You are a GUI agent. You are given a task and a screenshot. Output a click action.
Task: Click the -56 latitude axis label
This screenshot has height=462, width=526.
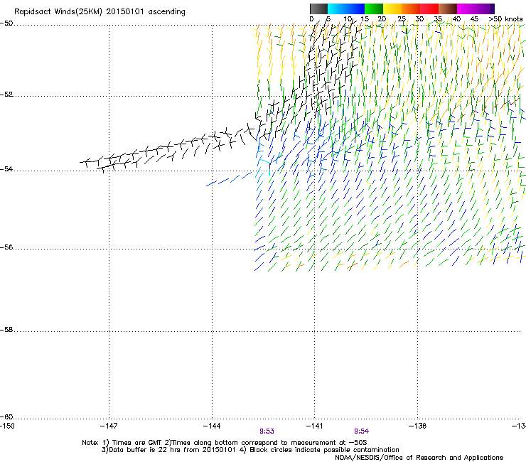pyautogui.click(x=6, y=247)
